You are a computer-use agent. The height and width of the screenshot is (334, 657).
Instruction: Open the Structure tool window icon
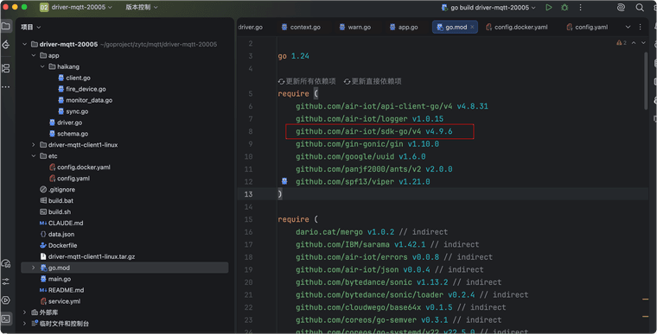(x=6, y=68)
